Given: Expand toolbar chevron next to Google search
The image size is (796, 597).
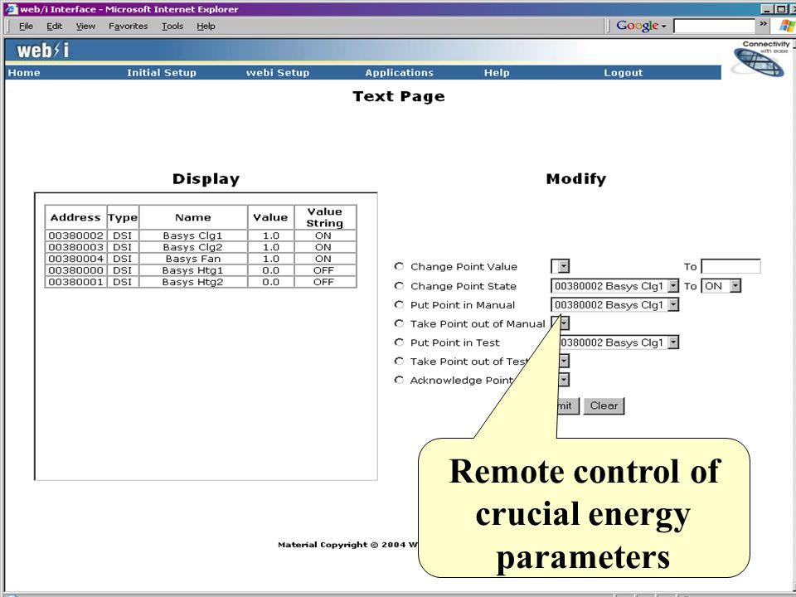Looking at the screenshot, I should click(x=764, y=24).
